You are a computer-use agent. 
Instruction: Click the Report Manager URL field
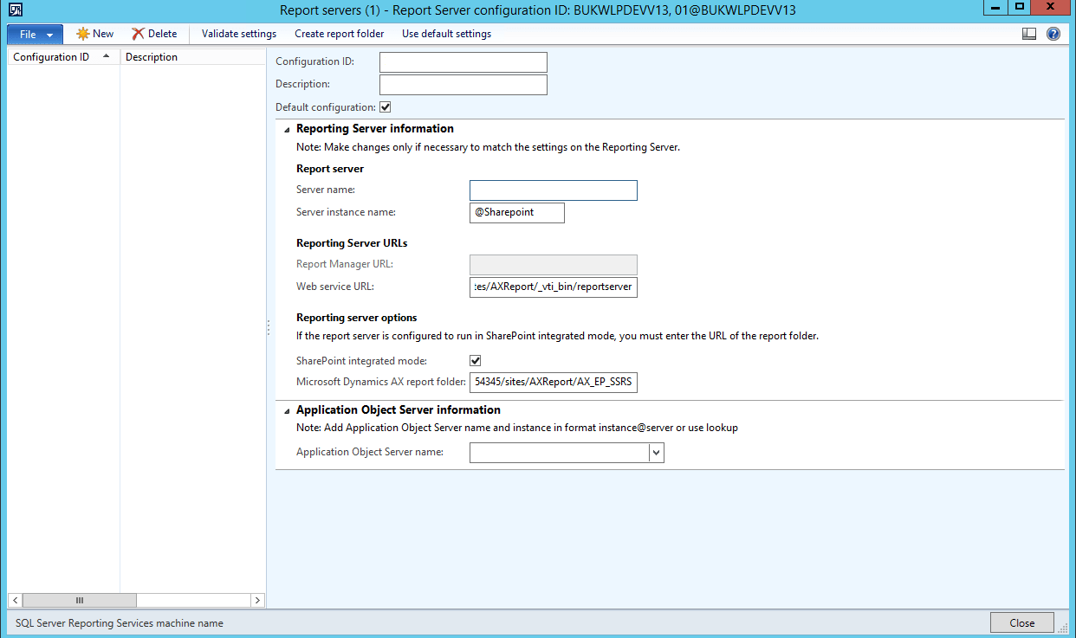[x=554, y=265]
